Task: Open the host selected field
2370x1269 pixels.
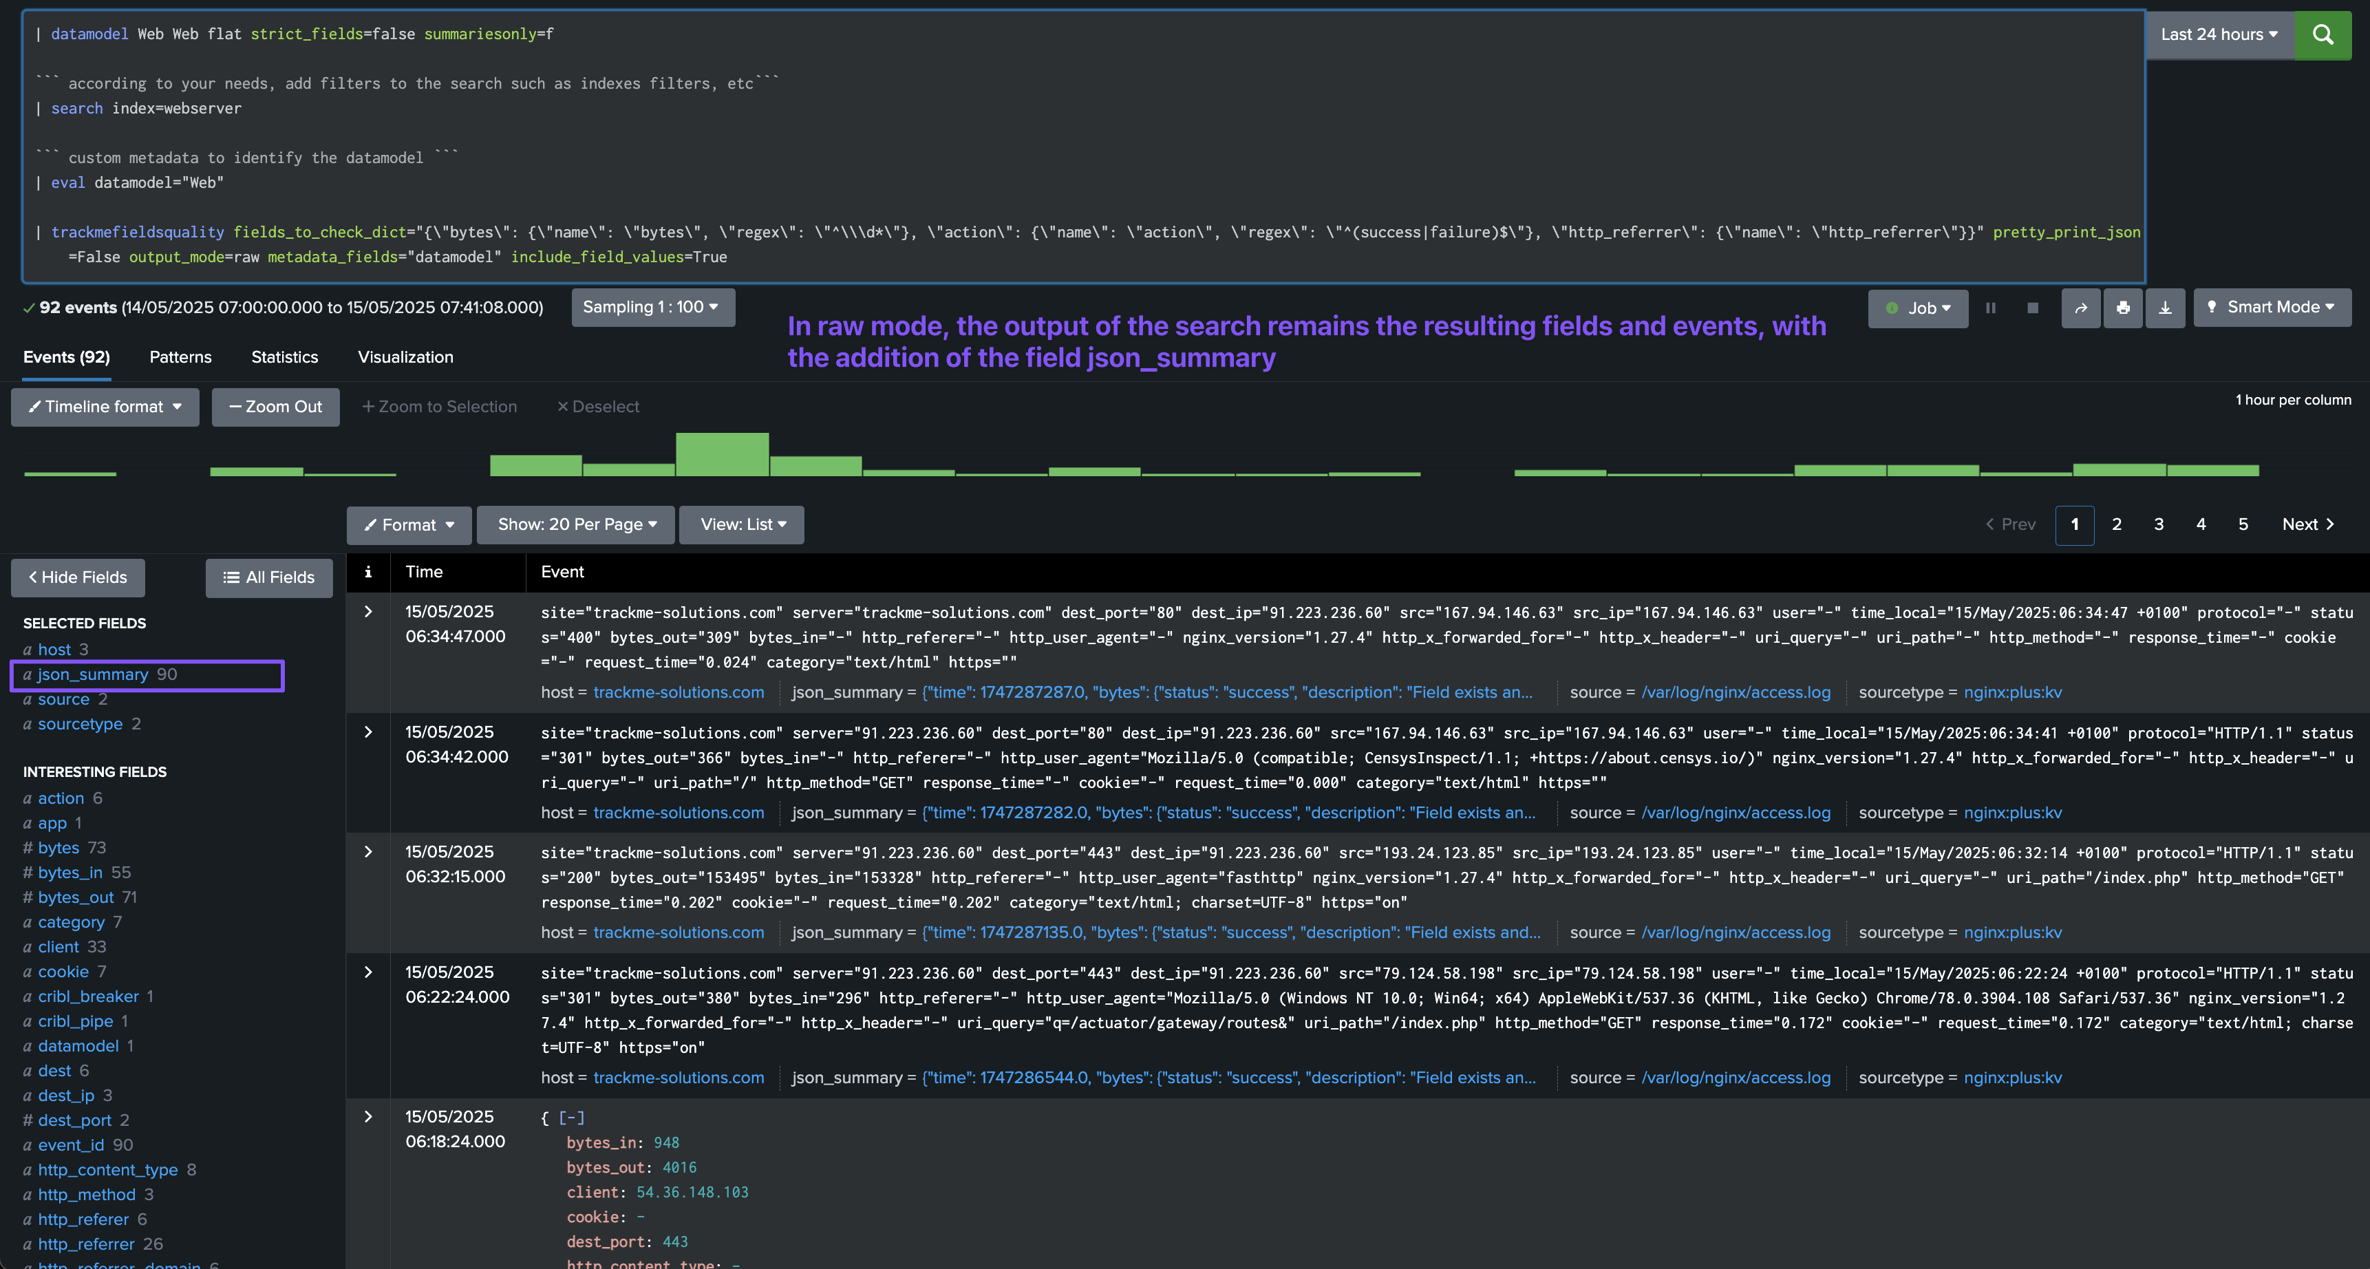Action: click(54, 650)
